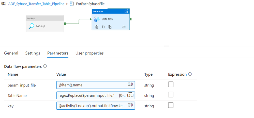The height and width of the screenshot is (118, 254).
Task: Click the TableName Expression checkbox
Action: [171, 95]
